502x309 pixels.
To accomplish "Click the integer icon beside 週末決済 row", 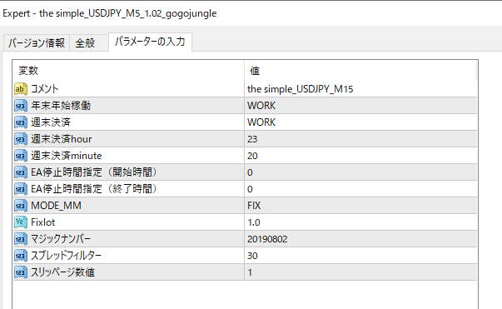I will [21, 122].
